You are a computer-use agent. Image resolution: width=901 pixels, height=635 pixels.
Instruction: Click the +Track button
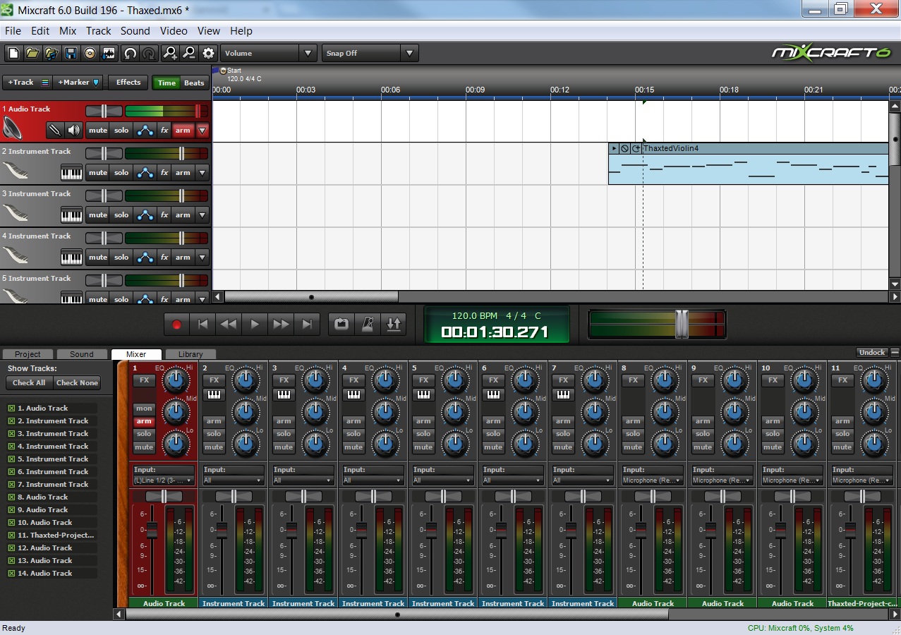click(x=27, y=83)
